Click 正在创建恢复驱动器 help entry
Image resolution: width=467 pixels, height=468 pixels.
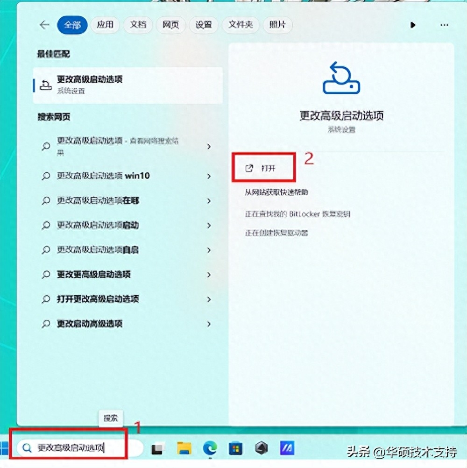pyautogui.click(x=278, y=233)
